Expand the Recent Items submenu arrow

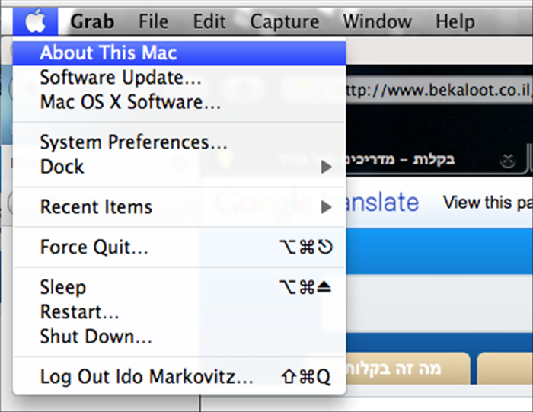click(x=327, y=207)
